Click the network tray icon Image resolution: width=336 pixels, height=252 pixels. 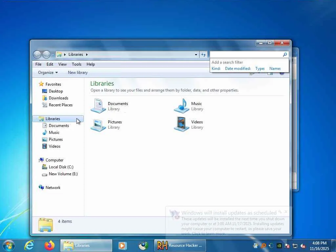tap(295, 246)
